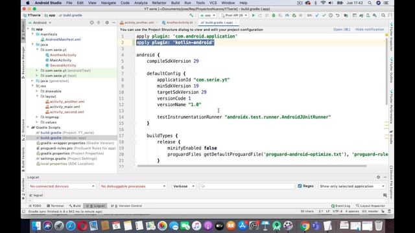Viewport: 415px width, 233px height.
Task: Click the Make Project hammer icon
Action: click(x=191, y=16)
